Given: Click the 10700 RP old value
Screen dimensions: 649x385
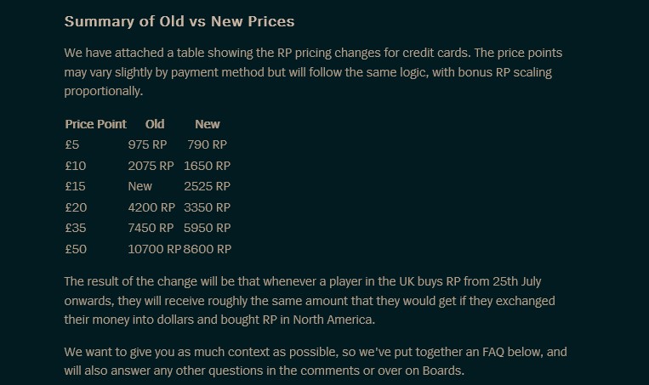Looking at the screenshot, I should pyautogui.click(x=154, y=249).
